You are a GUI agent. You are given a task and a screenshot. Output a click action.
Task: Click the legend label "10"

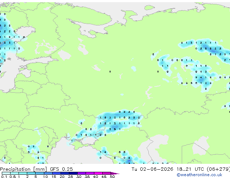point(45,177)
